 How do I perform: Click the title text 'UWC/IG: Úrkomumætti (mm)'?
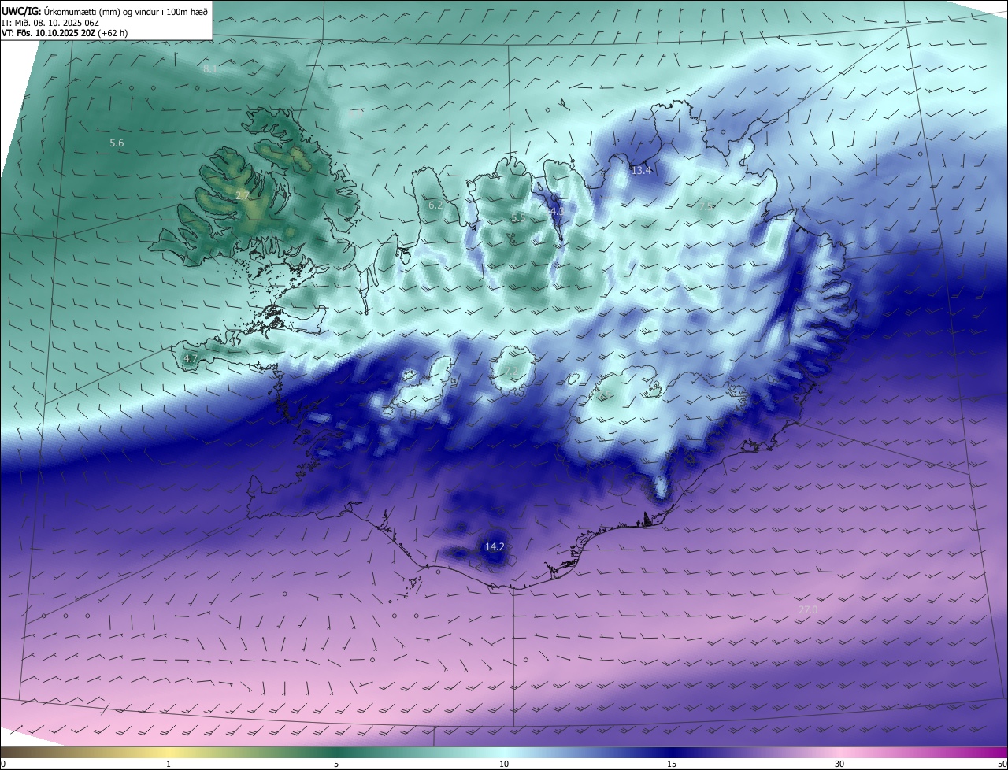[60, 10]
